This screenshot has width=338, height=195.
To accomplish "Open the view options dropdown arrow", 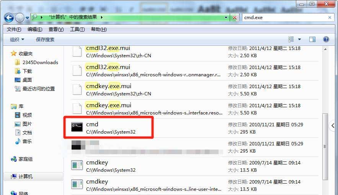I will (x=299, y=39).
